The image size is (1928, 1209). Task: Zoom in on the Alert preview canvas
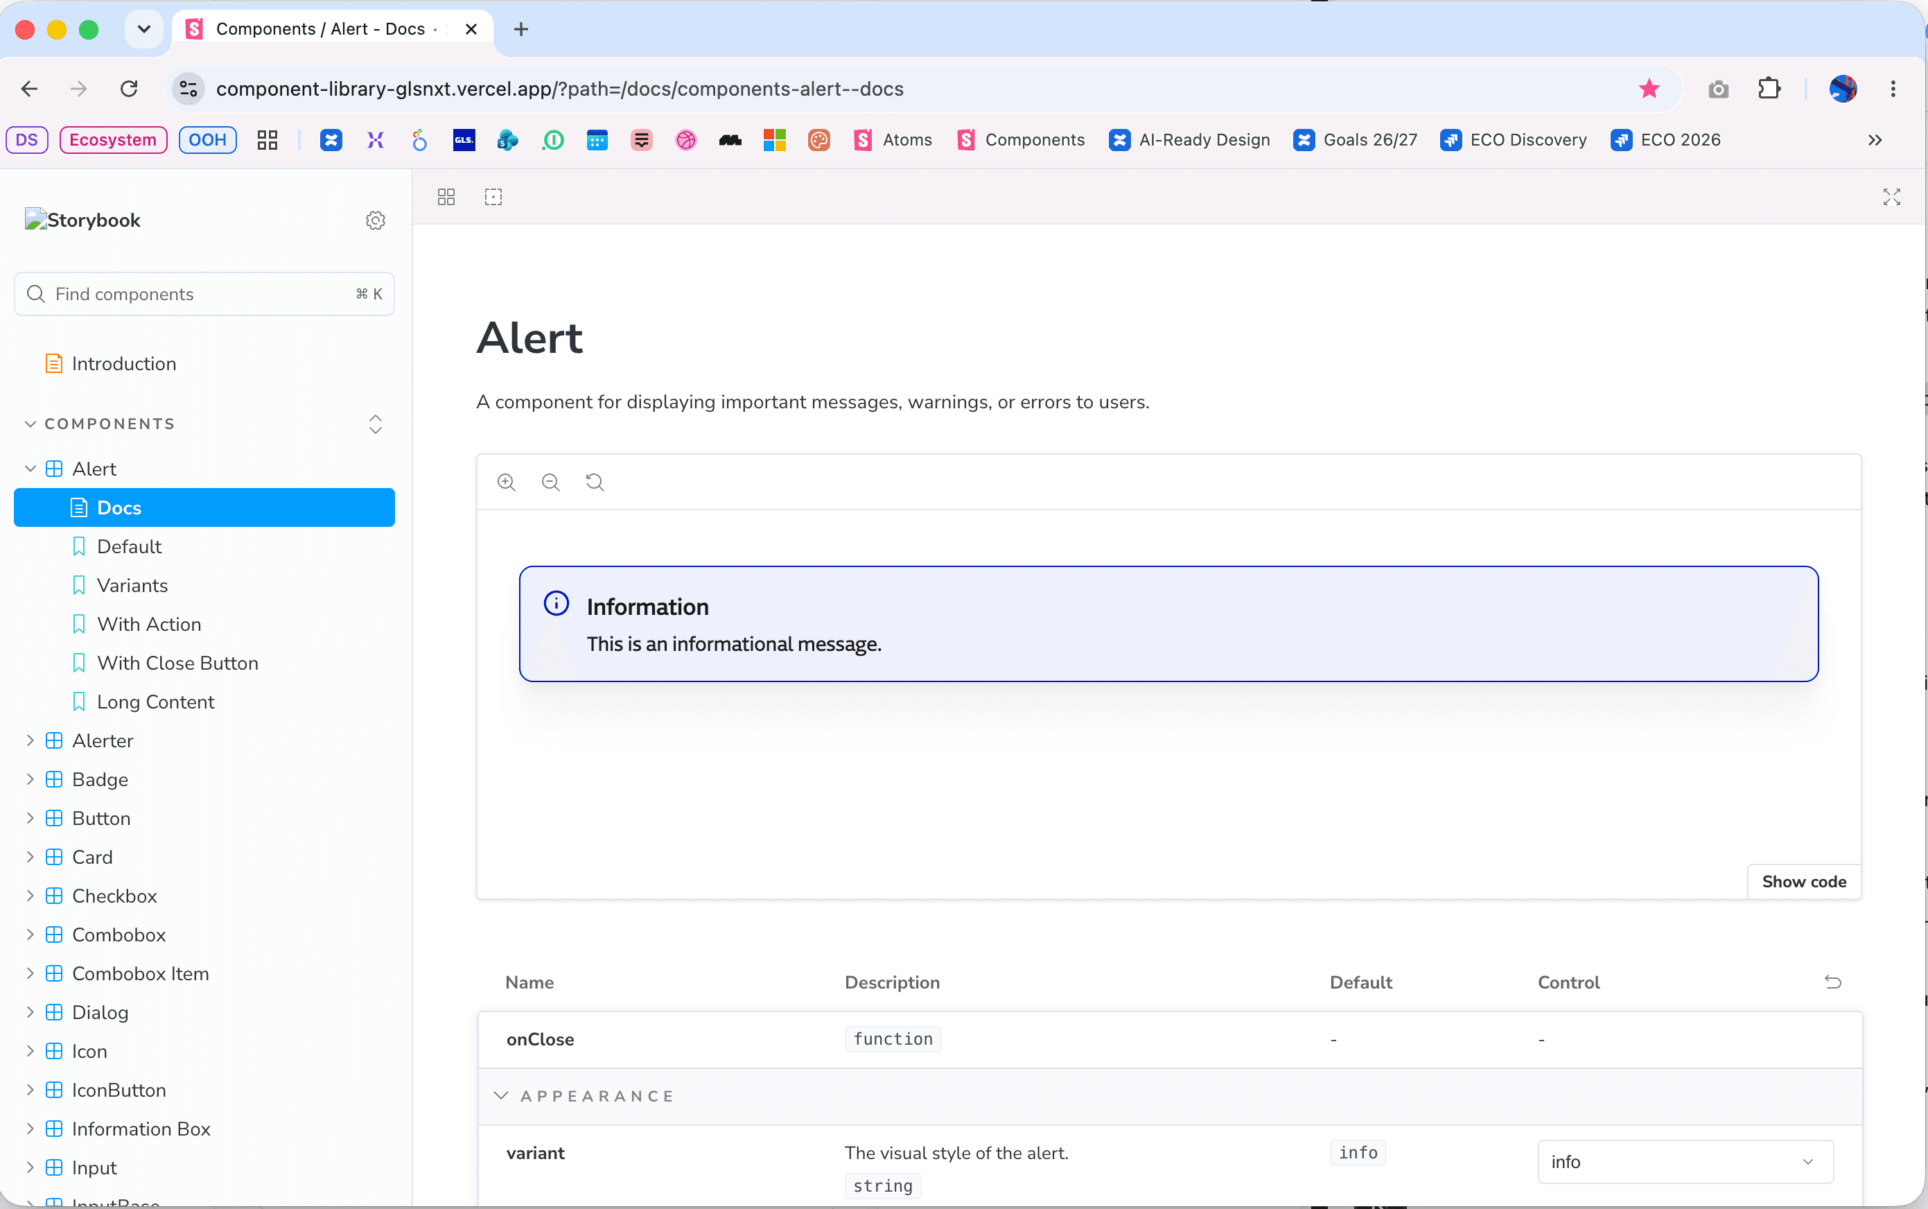tap(506, 482)
